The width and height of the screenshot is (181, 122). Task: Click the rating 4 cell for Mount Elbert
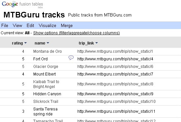tap(23, 74)
